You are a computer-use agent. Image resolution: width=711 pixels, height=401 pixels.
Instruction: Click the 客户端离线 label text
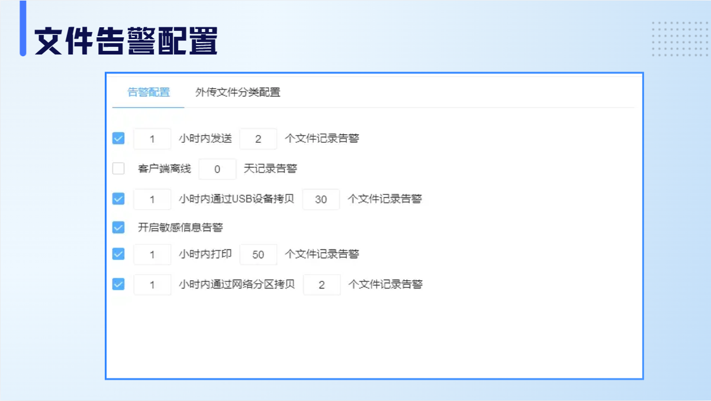coord(165,169)
